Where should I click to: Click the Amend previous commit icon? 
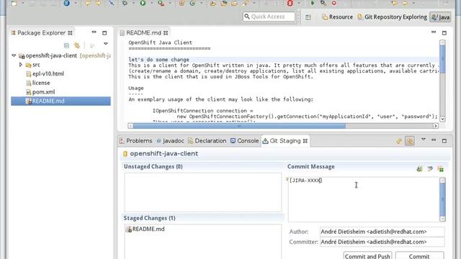point(419,169)
